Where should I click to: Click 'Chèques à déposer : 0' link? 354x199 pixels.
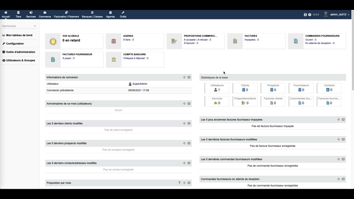pyautogui.click(x=136, y=58)
